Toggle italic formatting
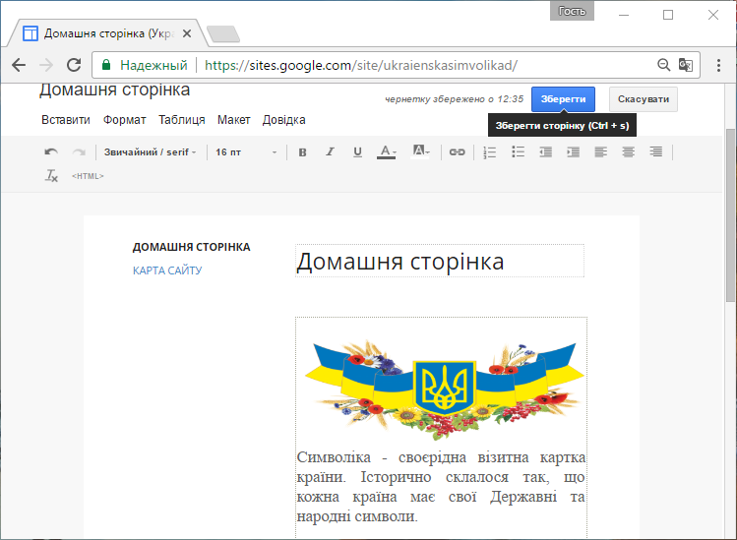The width and height of the screenshot is (737, 540). 330,151
